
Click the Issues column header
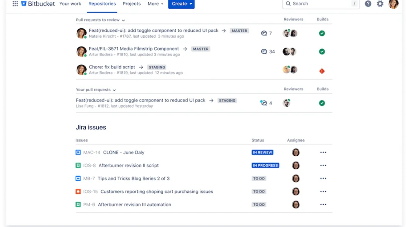pyautogui.click(x=82, y=140)
